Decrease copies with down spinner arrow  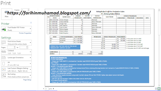(28, 11)
